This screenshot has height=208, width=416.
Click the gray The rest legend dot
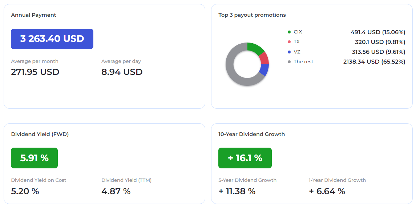[x=289, y=62]
